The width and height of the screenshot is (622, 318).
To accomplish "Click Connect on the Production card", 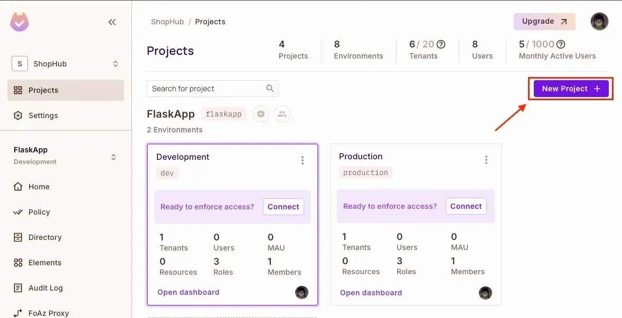I will pos(466,206).
